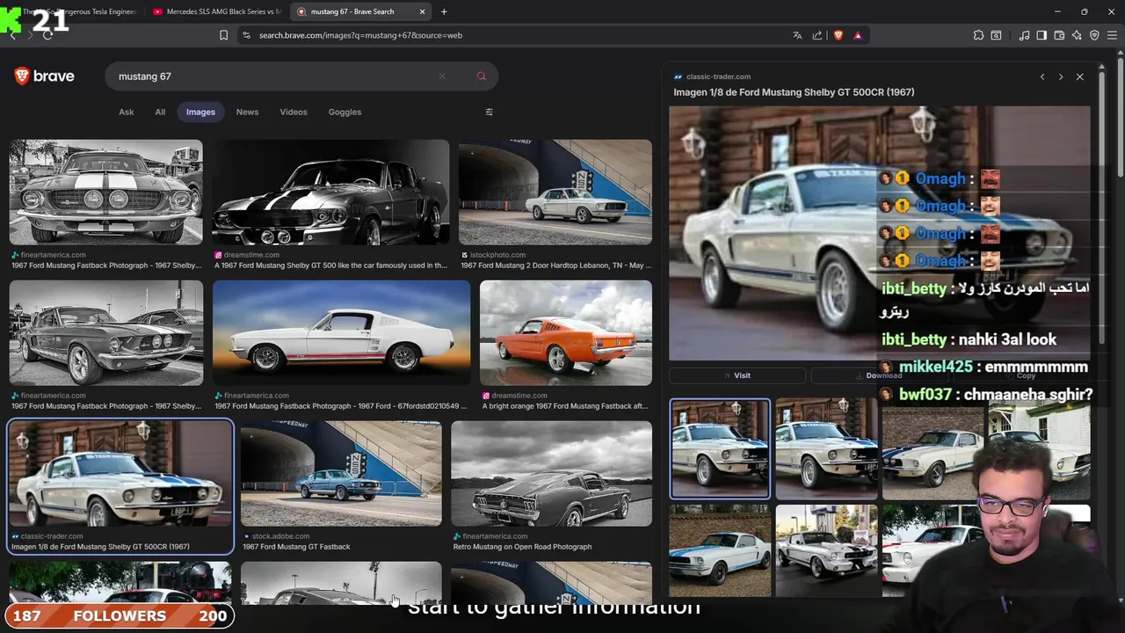Open the All results tab

[160, 112]
